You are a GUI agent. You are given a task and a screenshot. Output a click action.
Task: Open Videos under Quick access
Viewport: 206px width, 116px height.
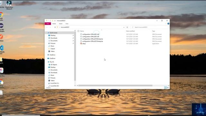[x=52, y=52]
